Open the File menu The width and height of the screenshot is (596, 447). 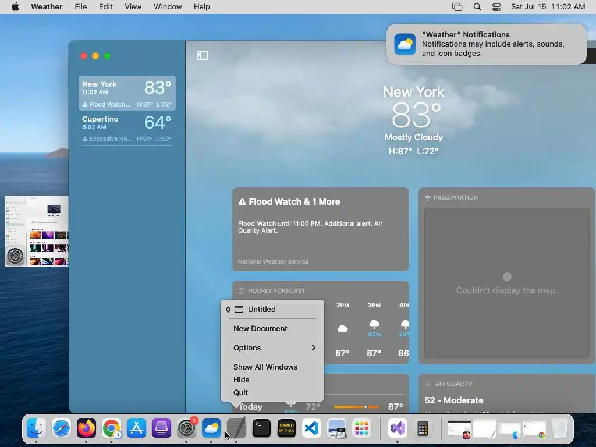[x=80, y=7]
